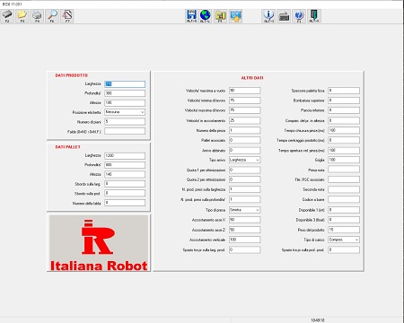Expand the Tipo di carico dropdown
The width and height of the screenshot is (404, 323).
pos(344,240)
